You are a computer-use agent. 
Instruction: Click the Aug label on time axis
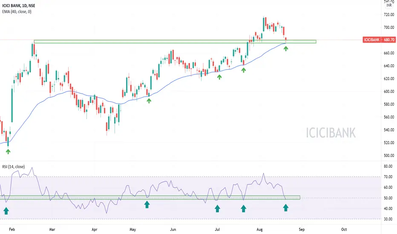259,229
